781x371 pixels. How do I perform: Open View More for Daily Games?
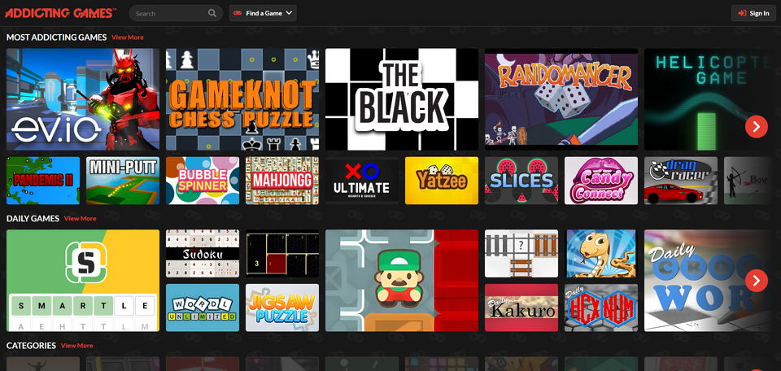tap(81, 219)
